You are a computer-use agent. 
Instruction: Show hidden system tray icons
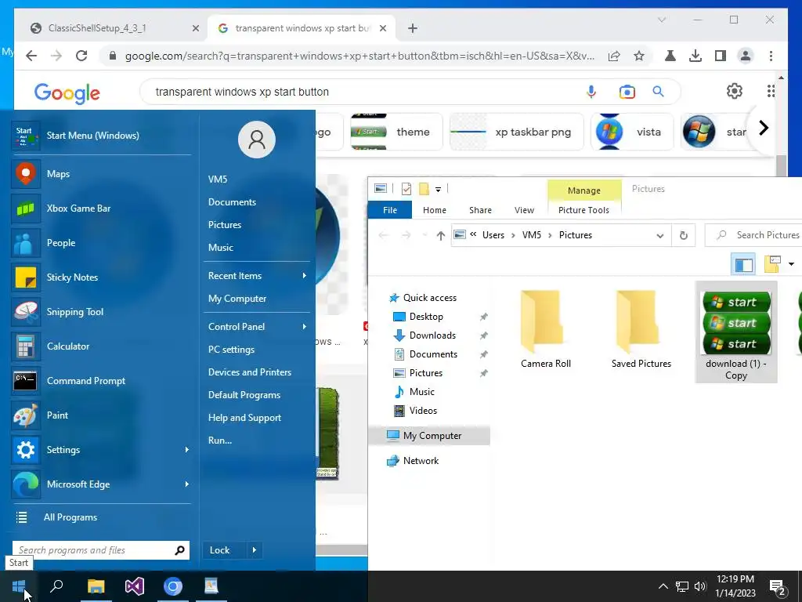tap(663, 586)
